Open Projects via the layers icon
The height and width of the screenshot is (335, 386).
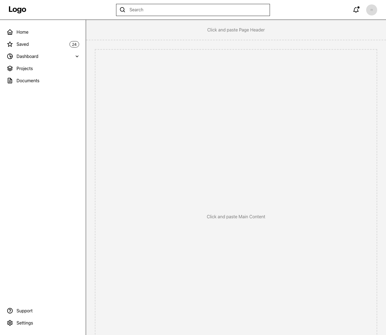[10, 68]
